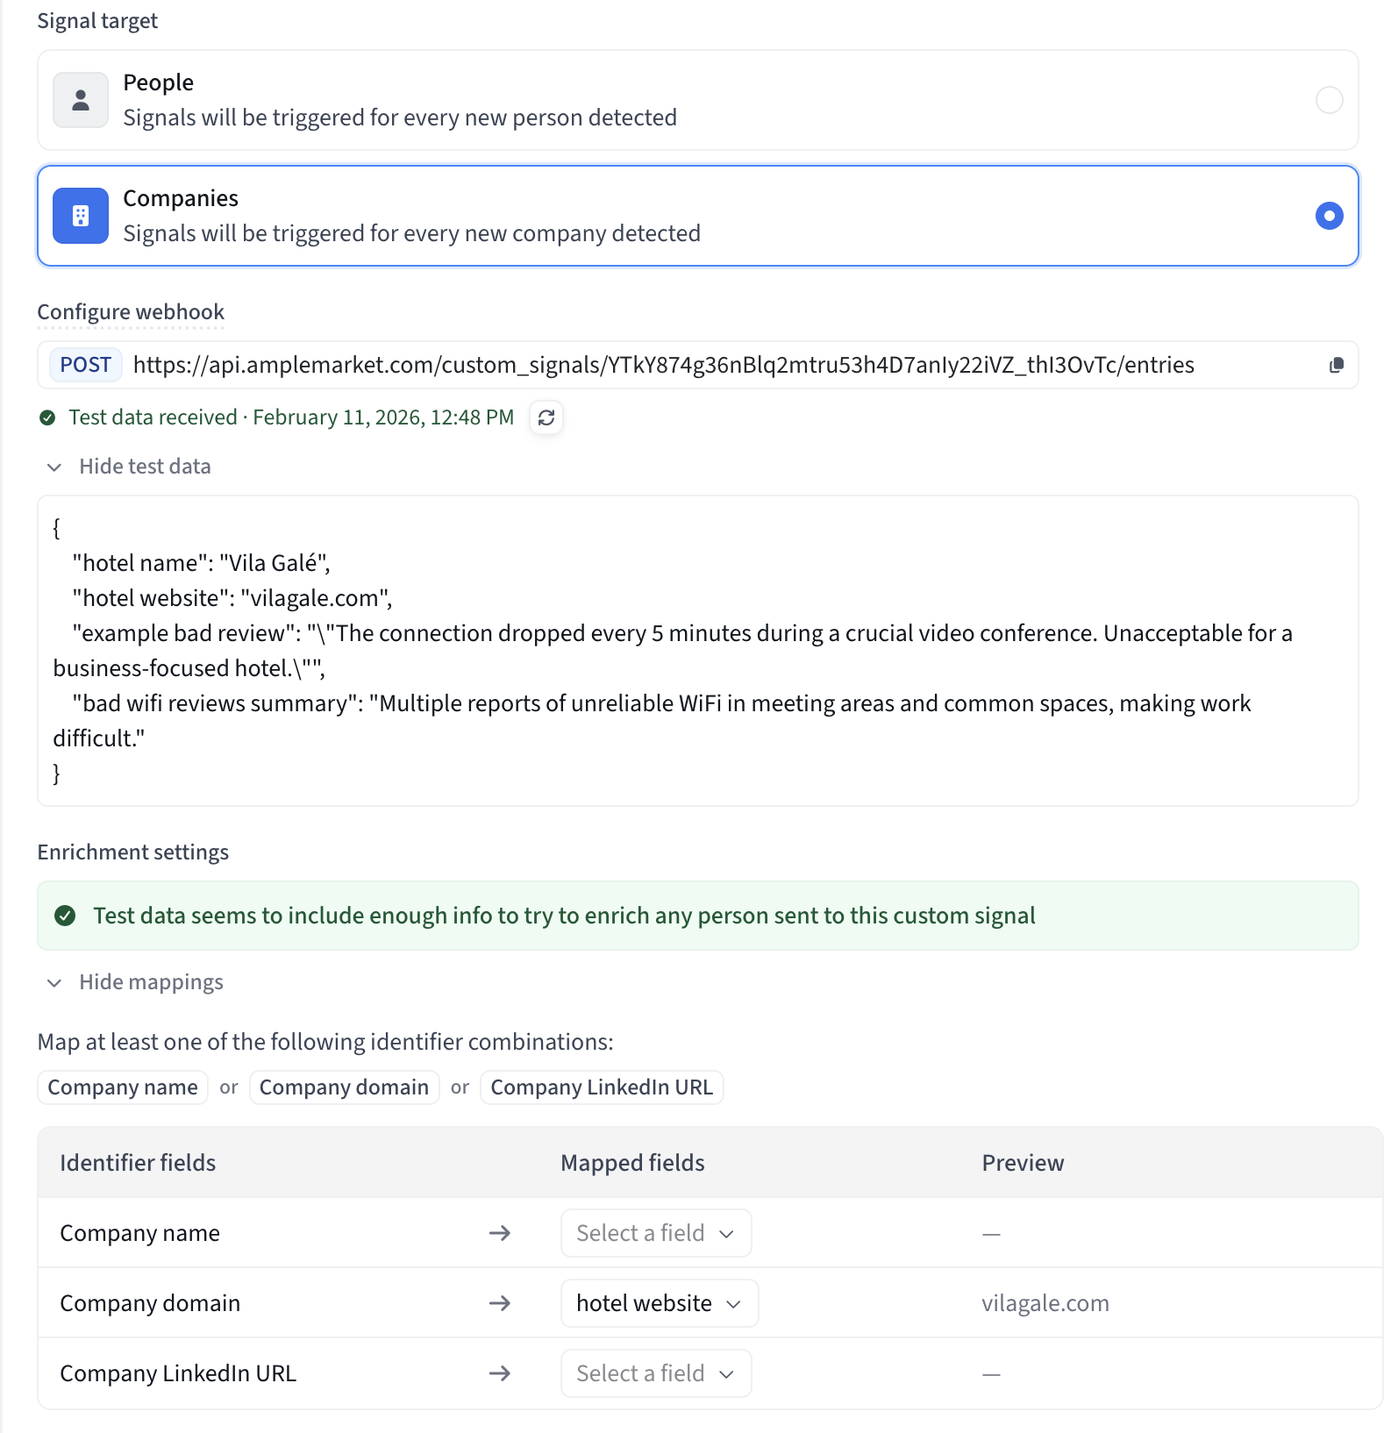Viewport: 1391px width, 1433px height.
Task: Collapse the Hide test data section
Action: [x=129, y=467]
